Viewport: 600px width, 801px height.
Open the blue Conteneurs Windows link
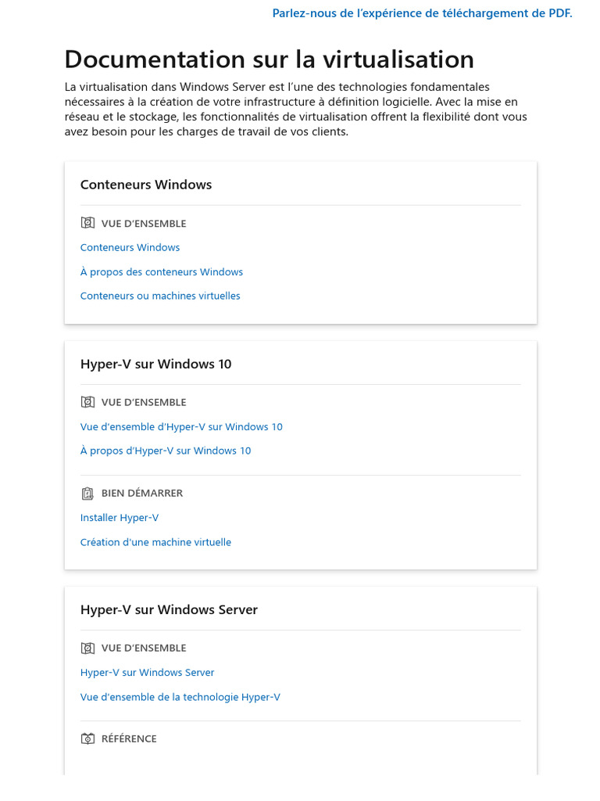click(130, 247)
